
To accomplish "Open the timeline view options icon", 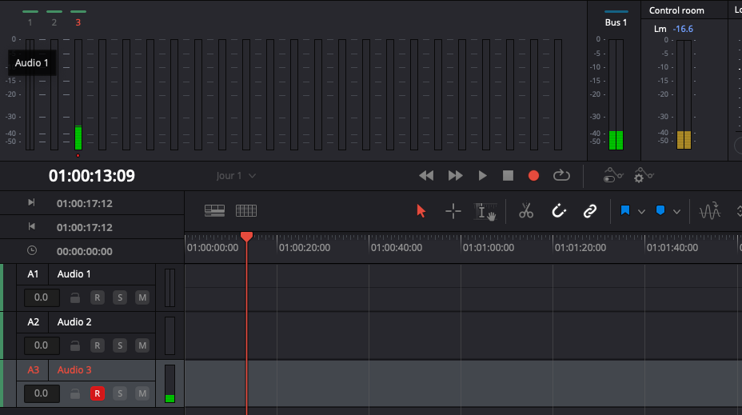I will [x=214, y=211].
